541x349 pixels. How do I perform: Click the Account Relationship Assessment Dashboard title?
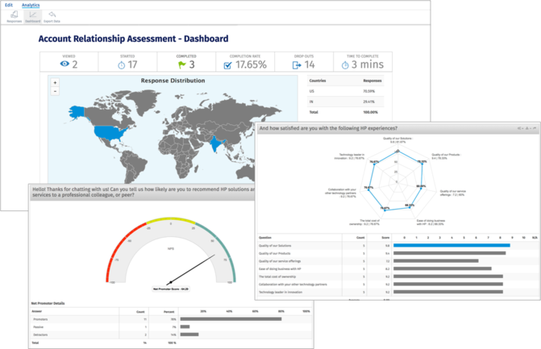coord(133,39)
